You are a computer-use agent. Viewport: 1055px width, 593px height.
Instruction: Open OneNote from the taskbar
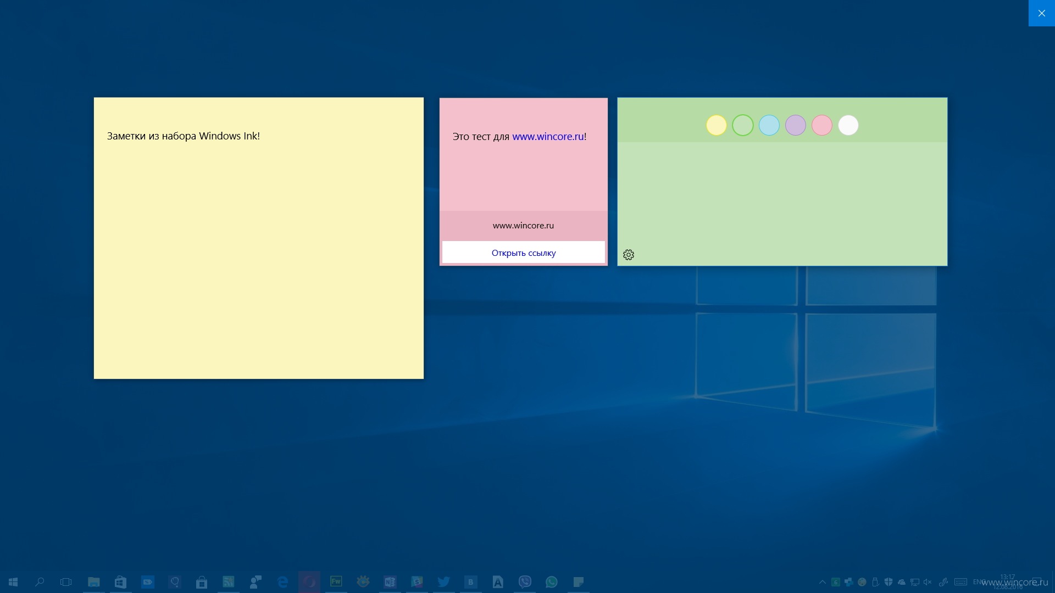pyautogui.click(x=390, y=582)
